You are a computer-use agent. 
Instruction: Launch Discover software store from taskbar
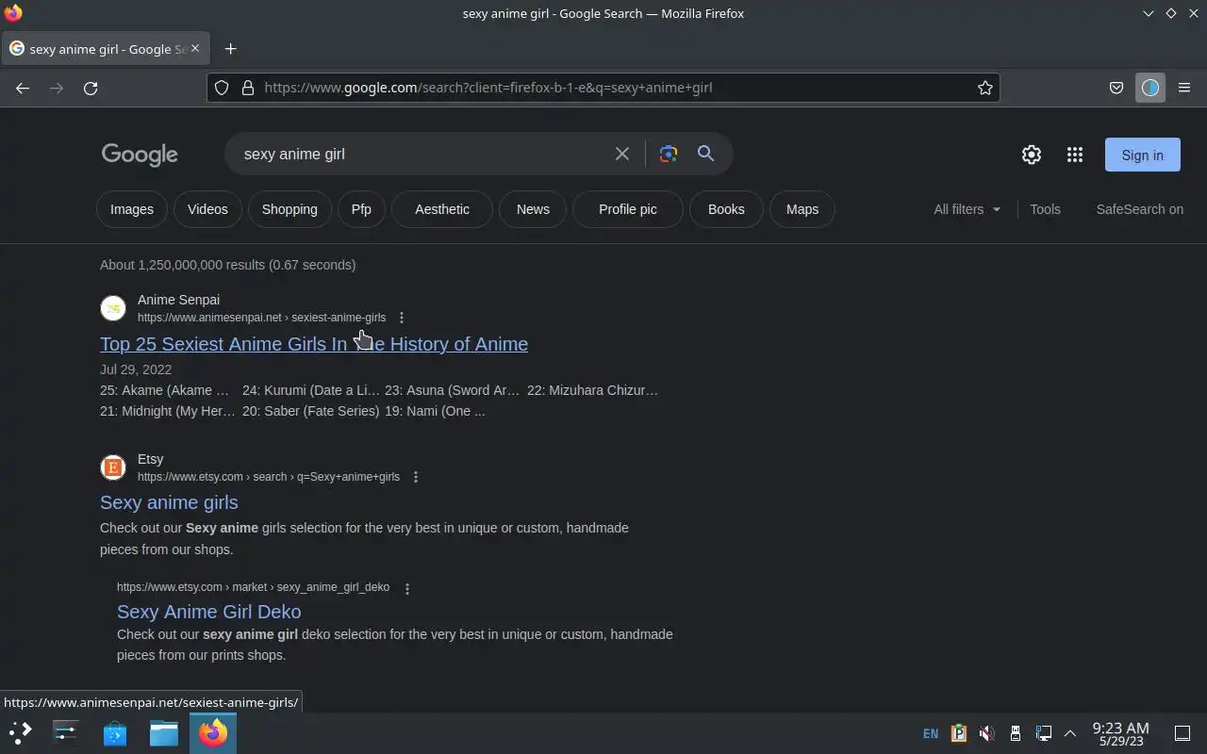point(115,732)
